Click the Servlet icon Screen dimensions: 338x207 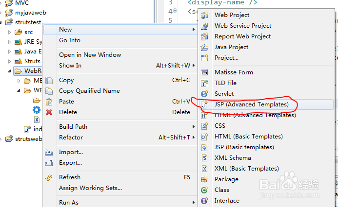pyautogui.click(x=204, y=94)
